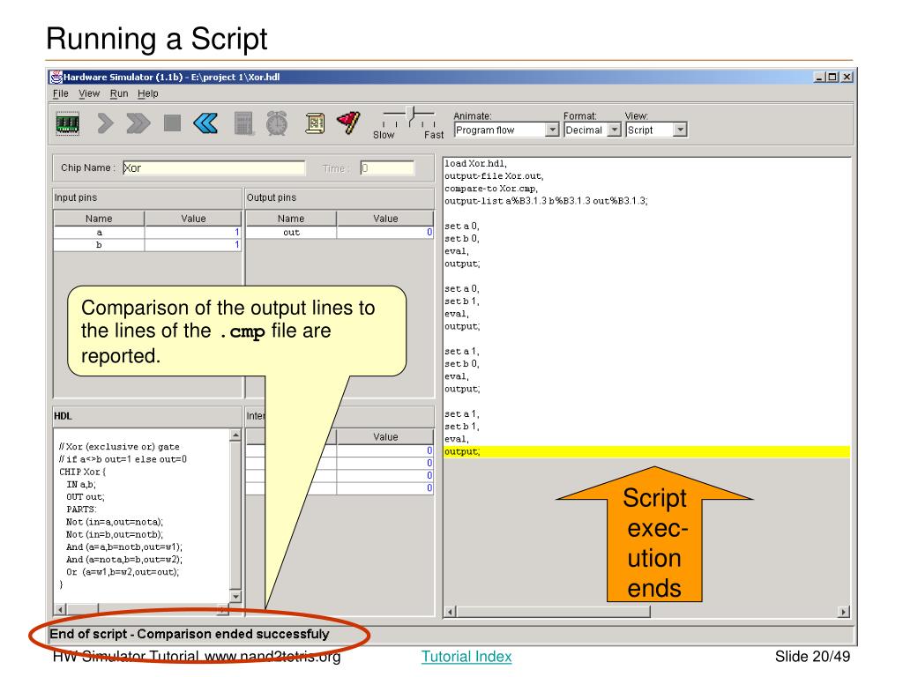Click the Stop square icon
Image resolution: width=903 pixels, height=677 pixels.
pyautogui.click(x=172, y=123)
